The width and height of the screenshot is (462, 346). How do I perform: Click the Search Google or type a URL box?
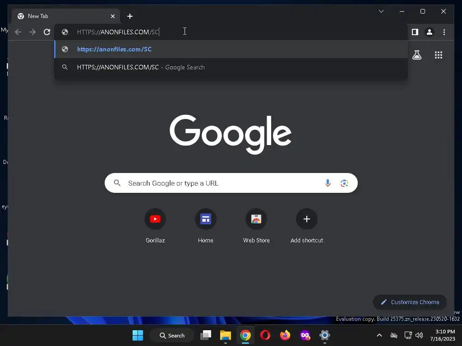pyautogui.click(x=231, y=183)
